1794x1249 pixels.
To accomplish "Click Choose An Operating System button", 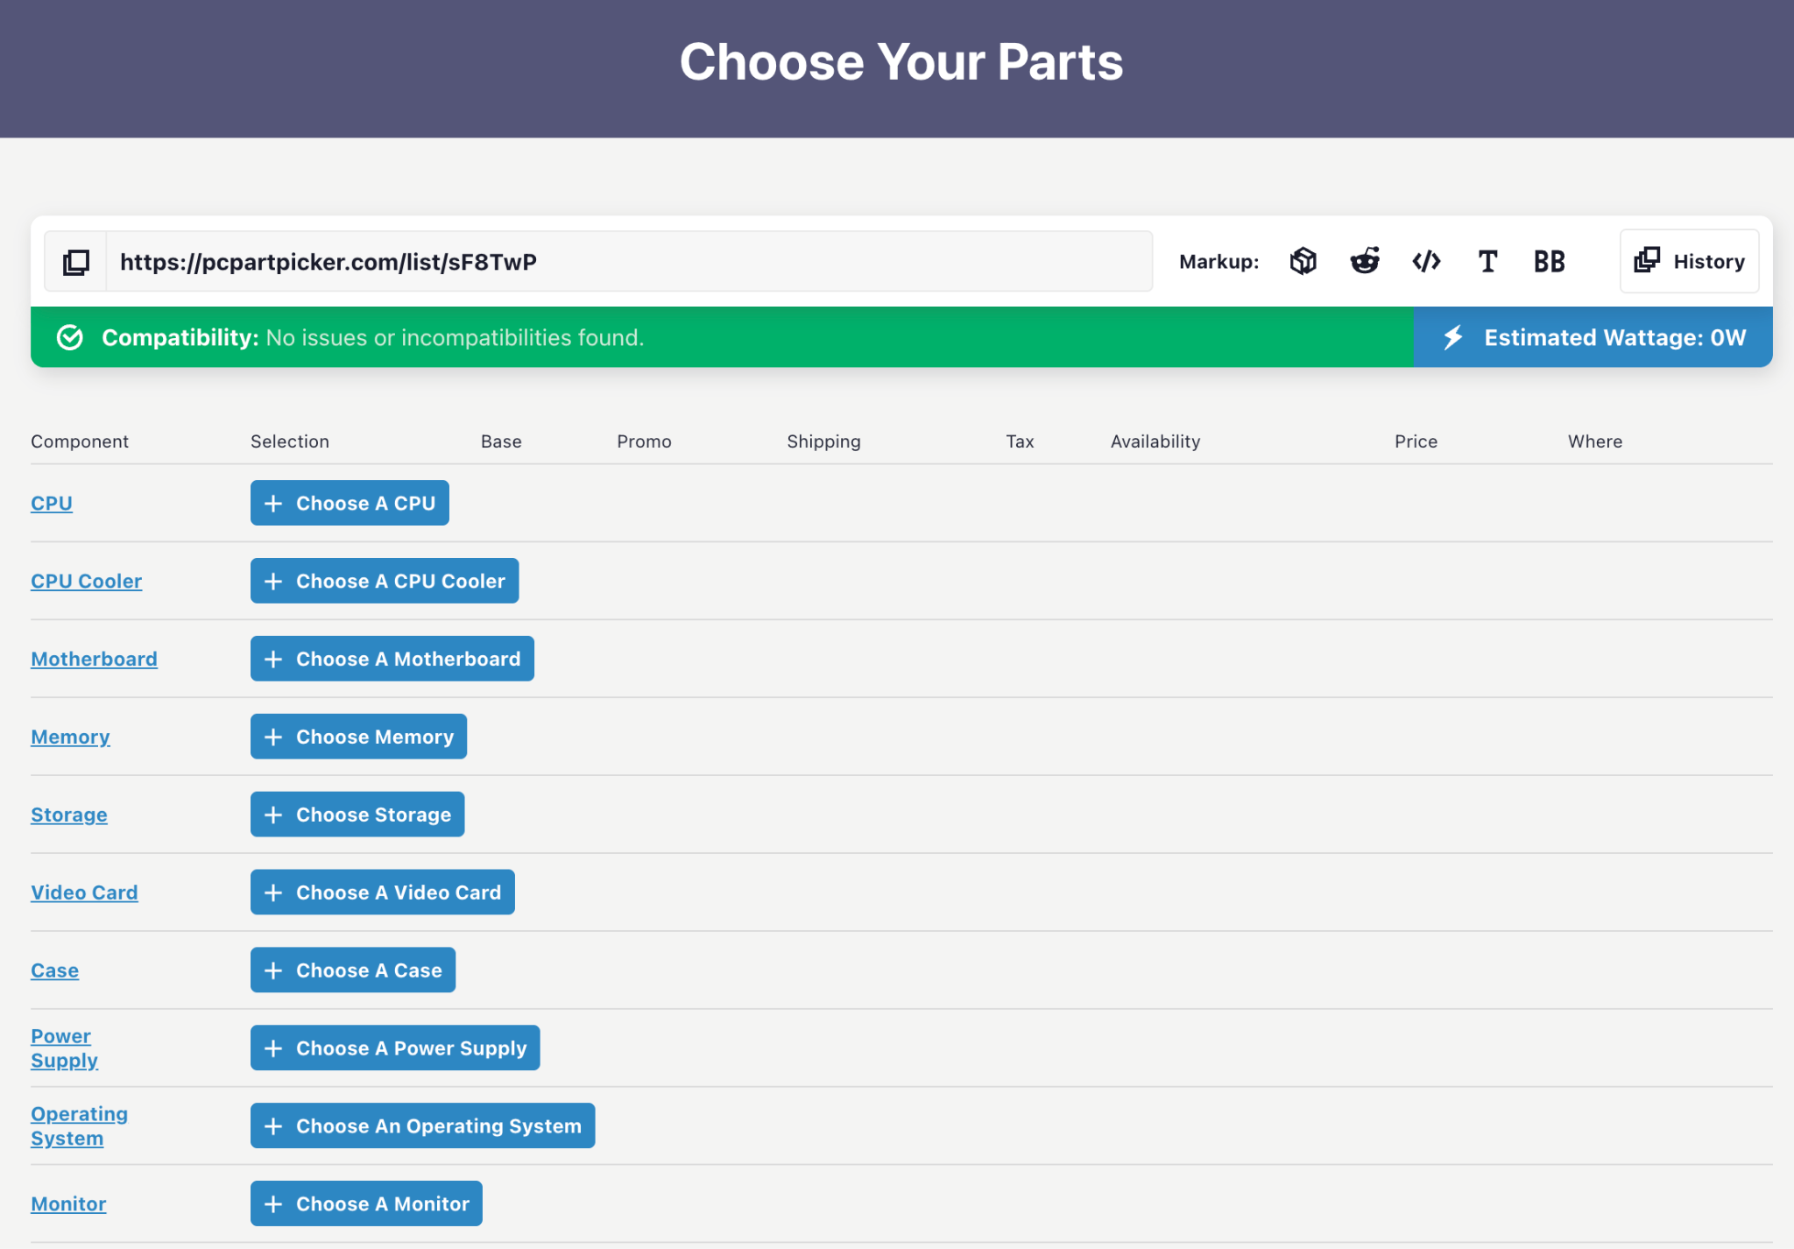I will 422,1126.
